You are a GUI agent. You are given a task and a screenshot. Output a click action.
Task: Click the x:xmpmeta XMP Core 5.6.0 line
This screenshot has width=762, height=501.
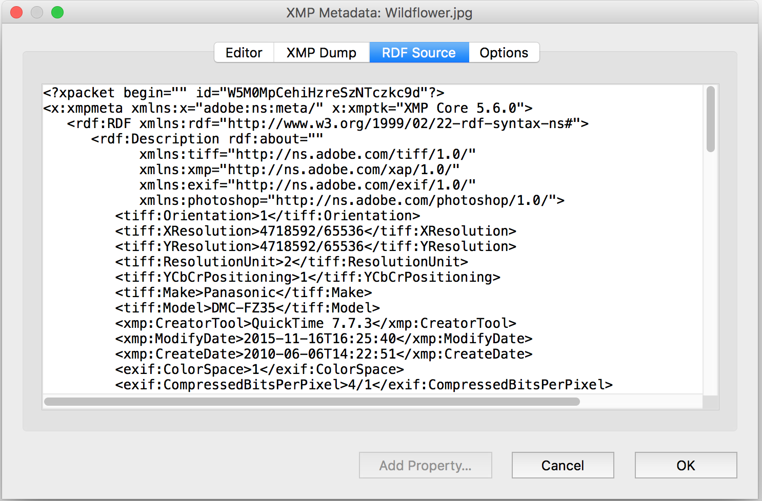(x=288, y=108)
